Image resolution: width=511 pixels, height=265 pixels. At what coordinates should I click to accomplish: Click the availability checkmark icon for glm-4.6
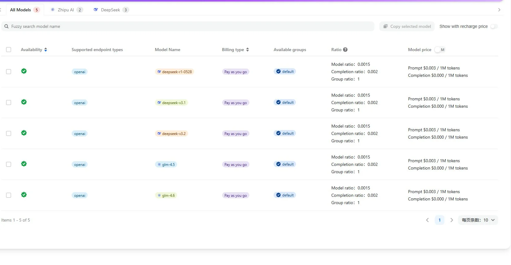24,195
